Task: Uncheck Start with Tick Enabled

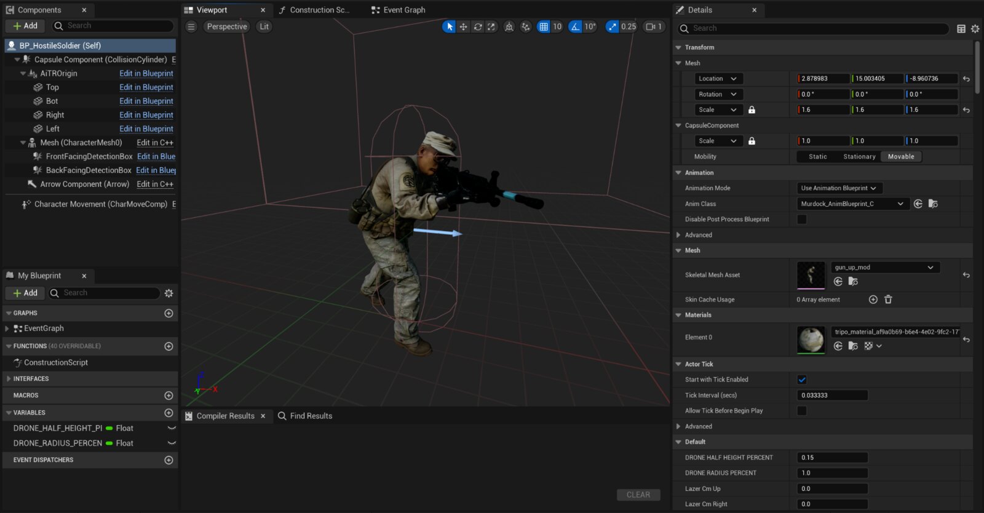Action: pos(802,380)
